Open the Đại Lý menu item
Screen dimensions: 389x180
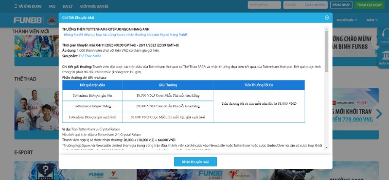(x=68, y=6)
